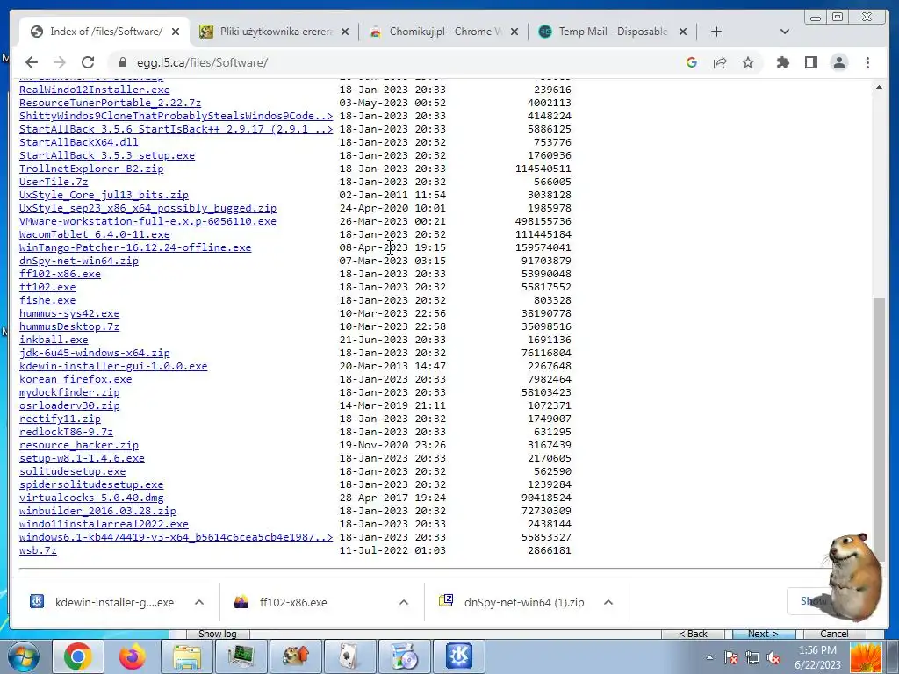The width and height of the screenshot is (899, 674).
Task: Open the Google search icon in the address bar
Action: click(x=692, y=62)
